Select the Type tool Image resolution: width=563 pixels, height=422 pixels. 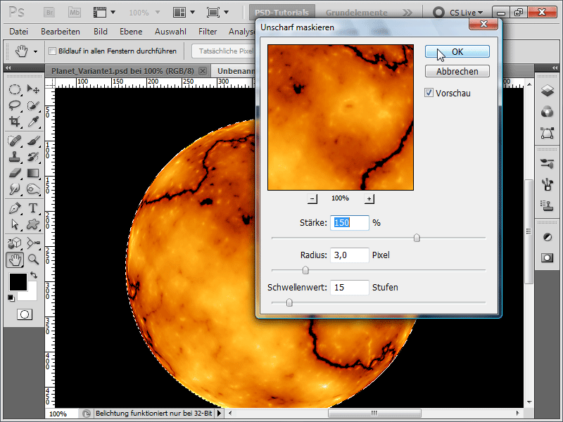[x=33, y=208]
